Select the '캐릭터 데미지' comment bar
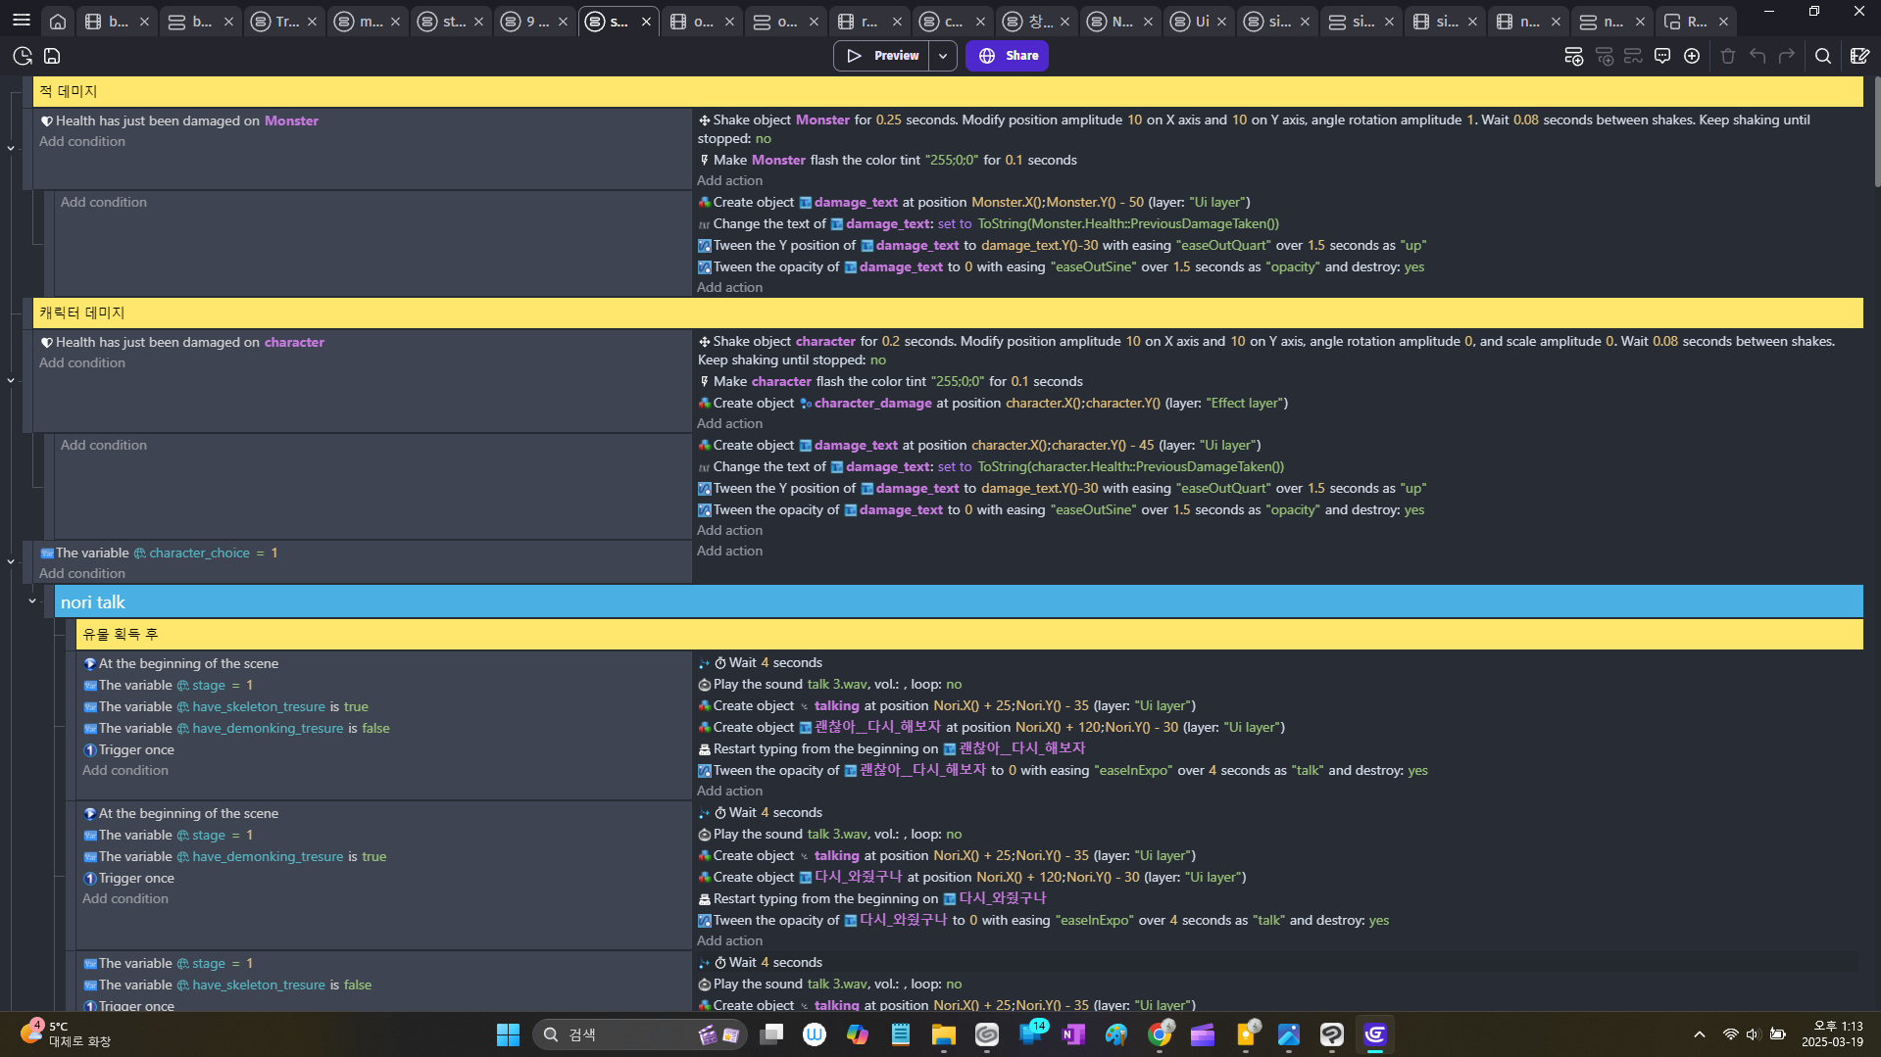 pos(948,312)
